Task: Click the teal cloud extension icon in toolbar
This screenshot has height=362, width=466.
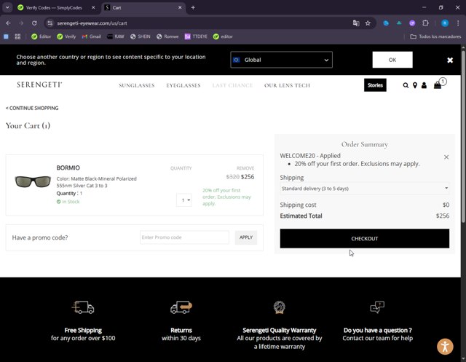Action: pyautogui.click(x=399, y=23)
